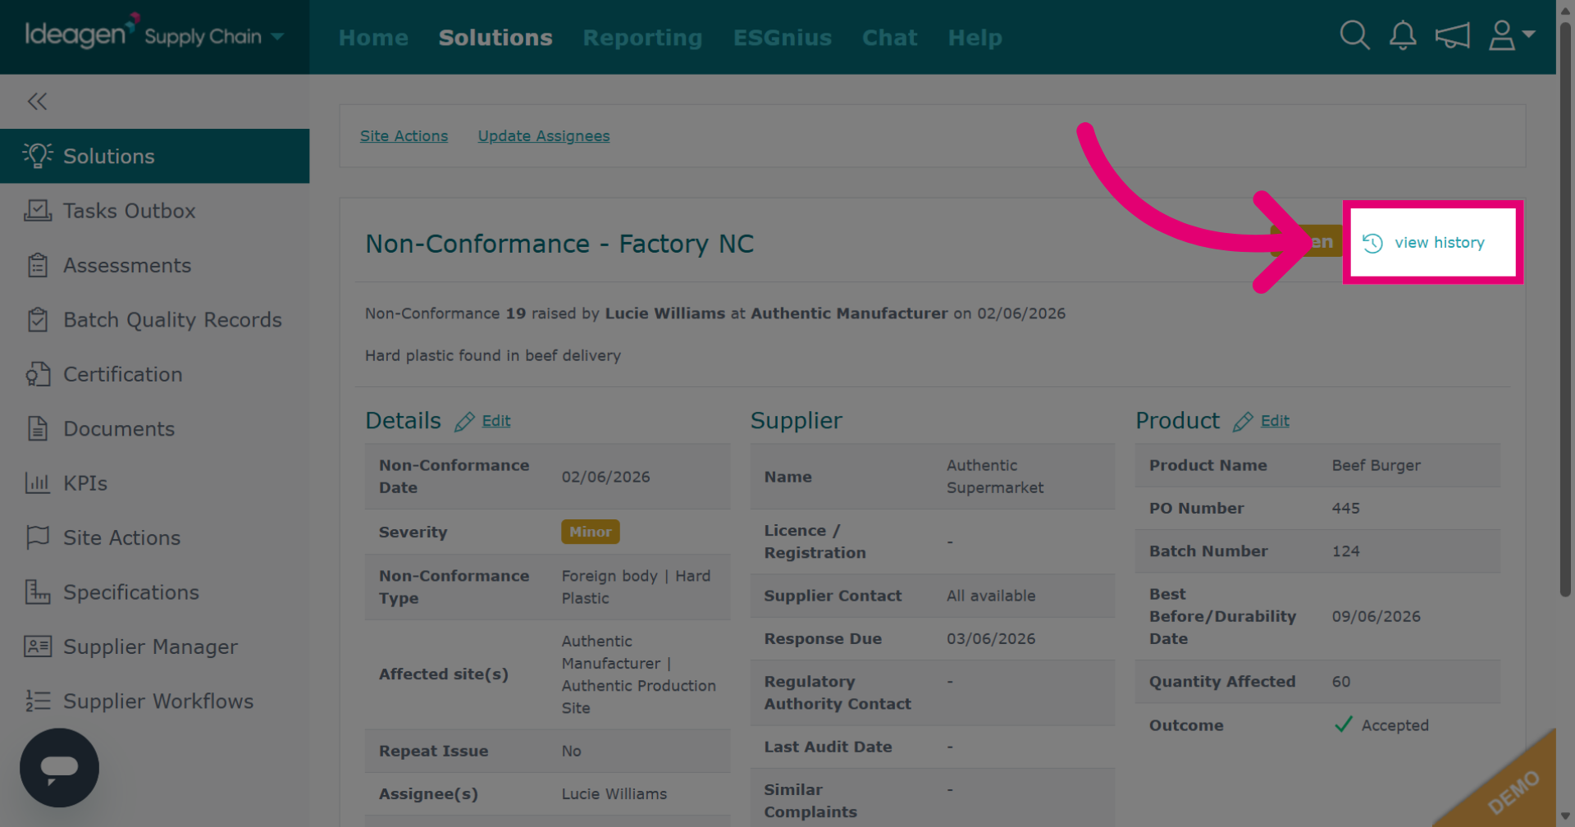Image resolution: width=1575 pixels, height=827 pixels.
Task: Follow the Site Actions link
Action: [404, 136]
